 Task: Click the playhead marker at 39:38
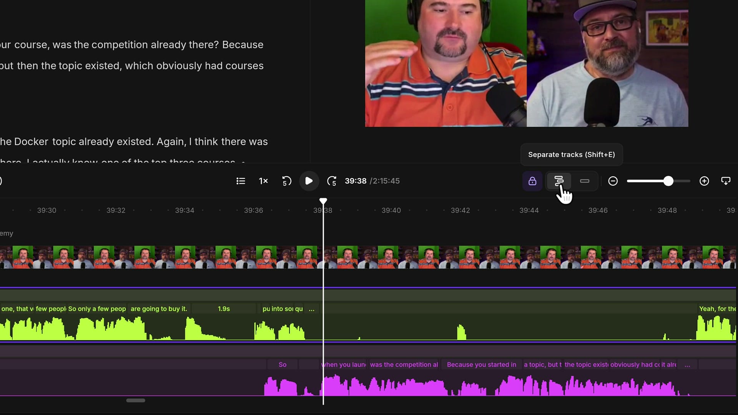[323, 201]
